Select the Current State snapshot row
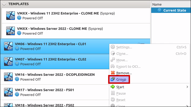The height and width of the screenshot is (107, 191). click(171, 10)
